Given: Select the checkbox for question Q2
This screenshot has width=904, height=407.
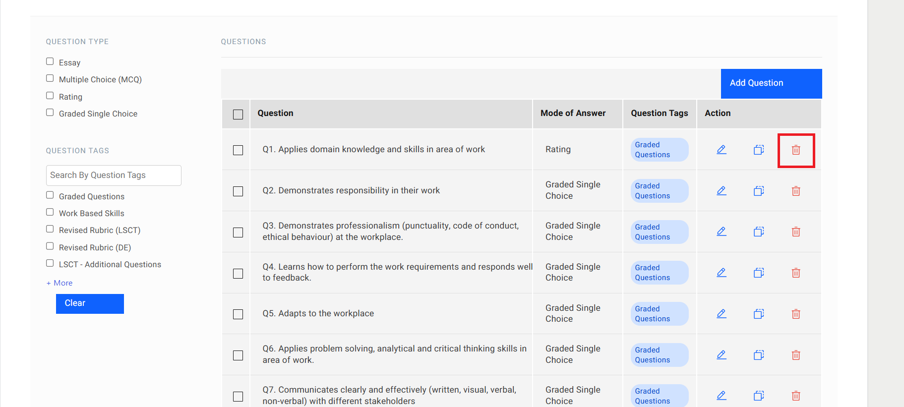Looking at the screenshot, I should pyautogui.click(x=238, y=191).
